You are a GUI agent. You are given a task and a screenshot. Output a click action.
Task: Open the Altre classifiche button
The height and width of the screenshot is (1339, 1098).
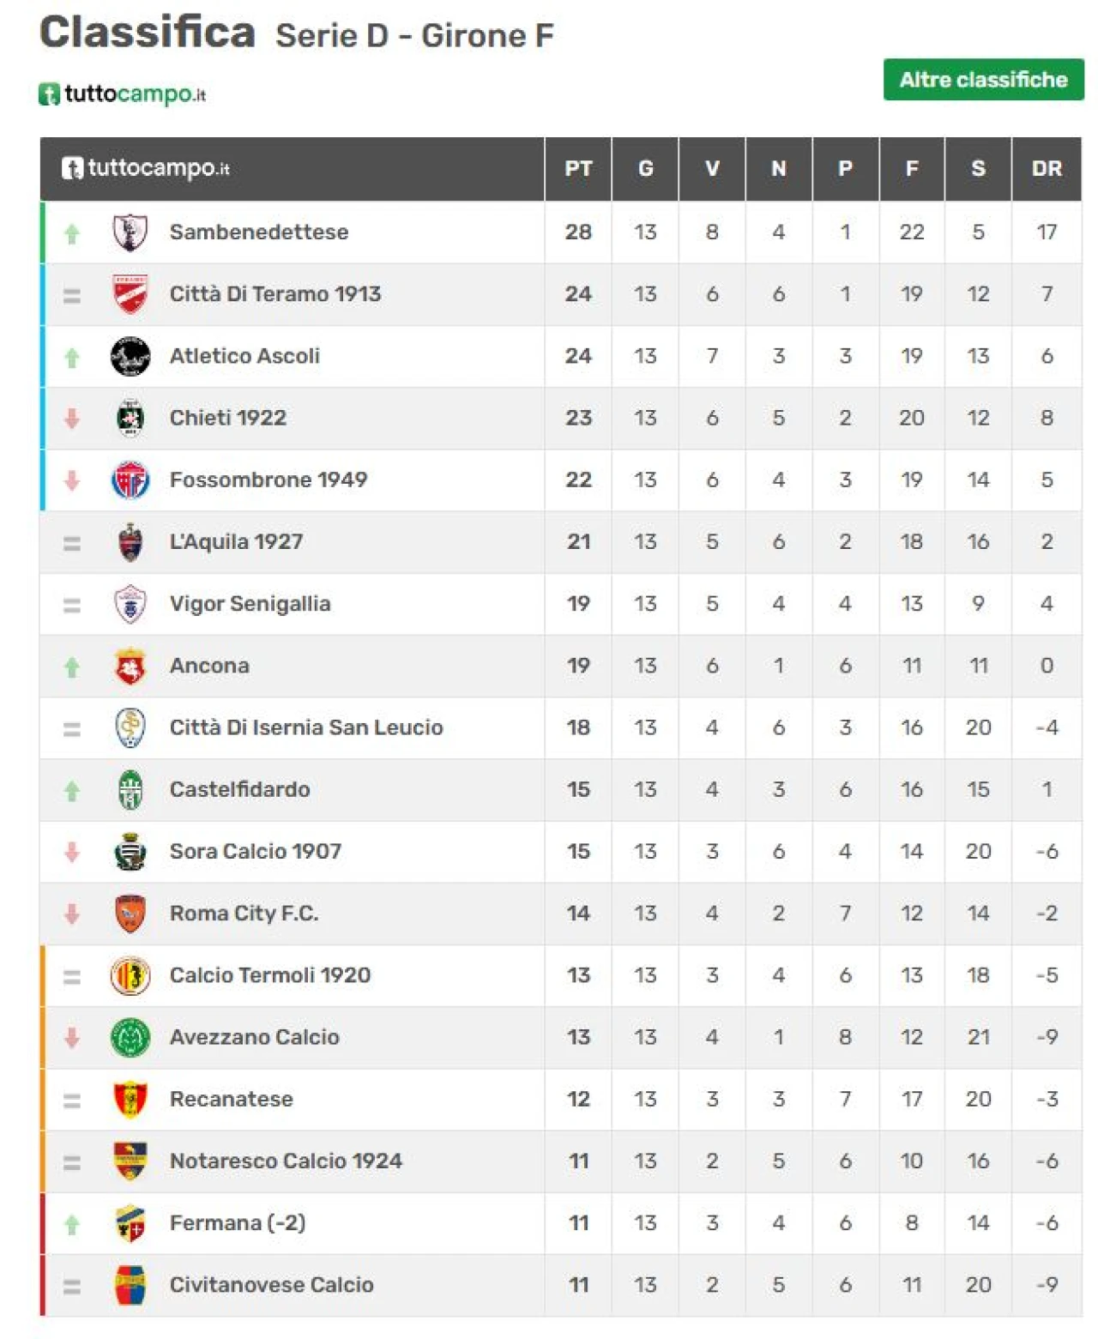click(983, 80)
